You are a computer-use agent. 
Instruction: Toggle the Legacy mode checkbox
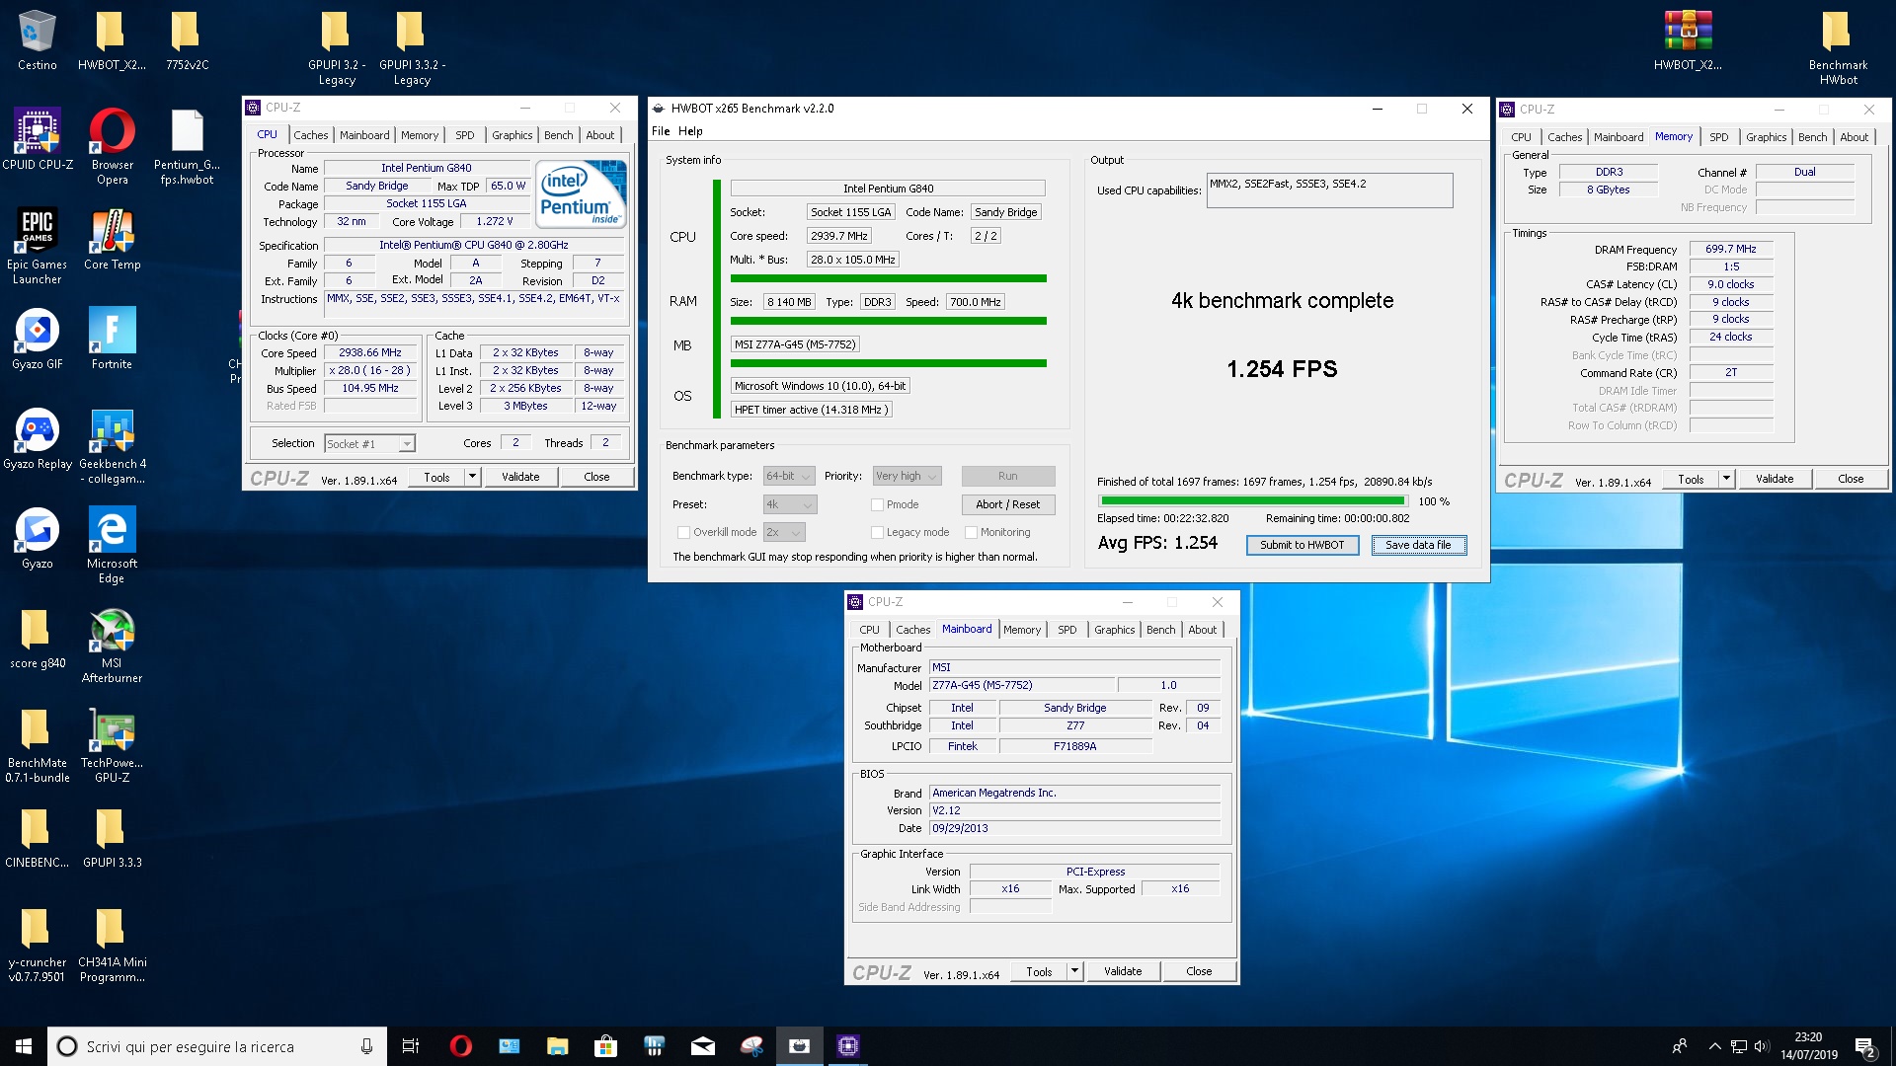click(877, 532)
